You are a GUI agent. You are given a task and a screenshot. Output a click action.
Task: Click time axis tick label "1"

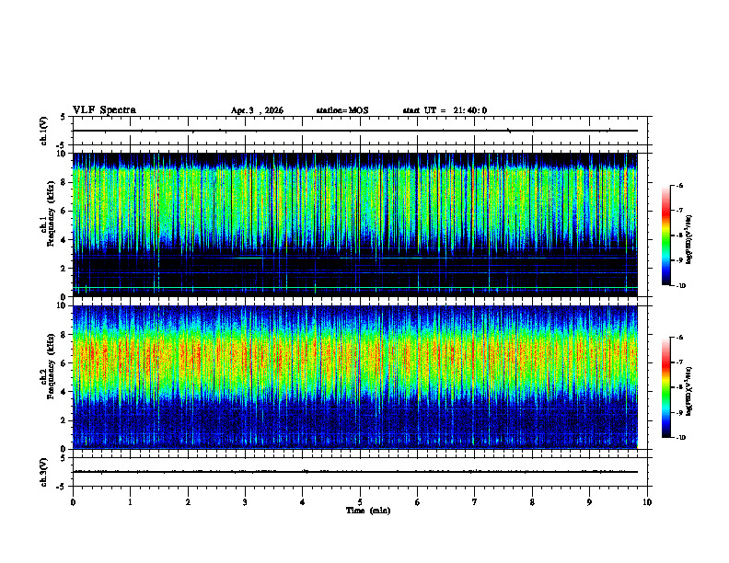point(130,502)
